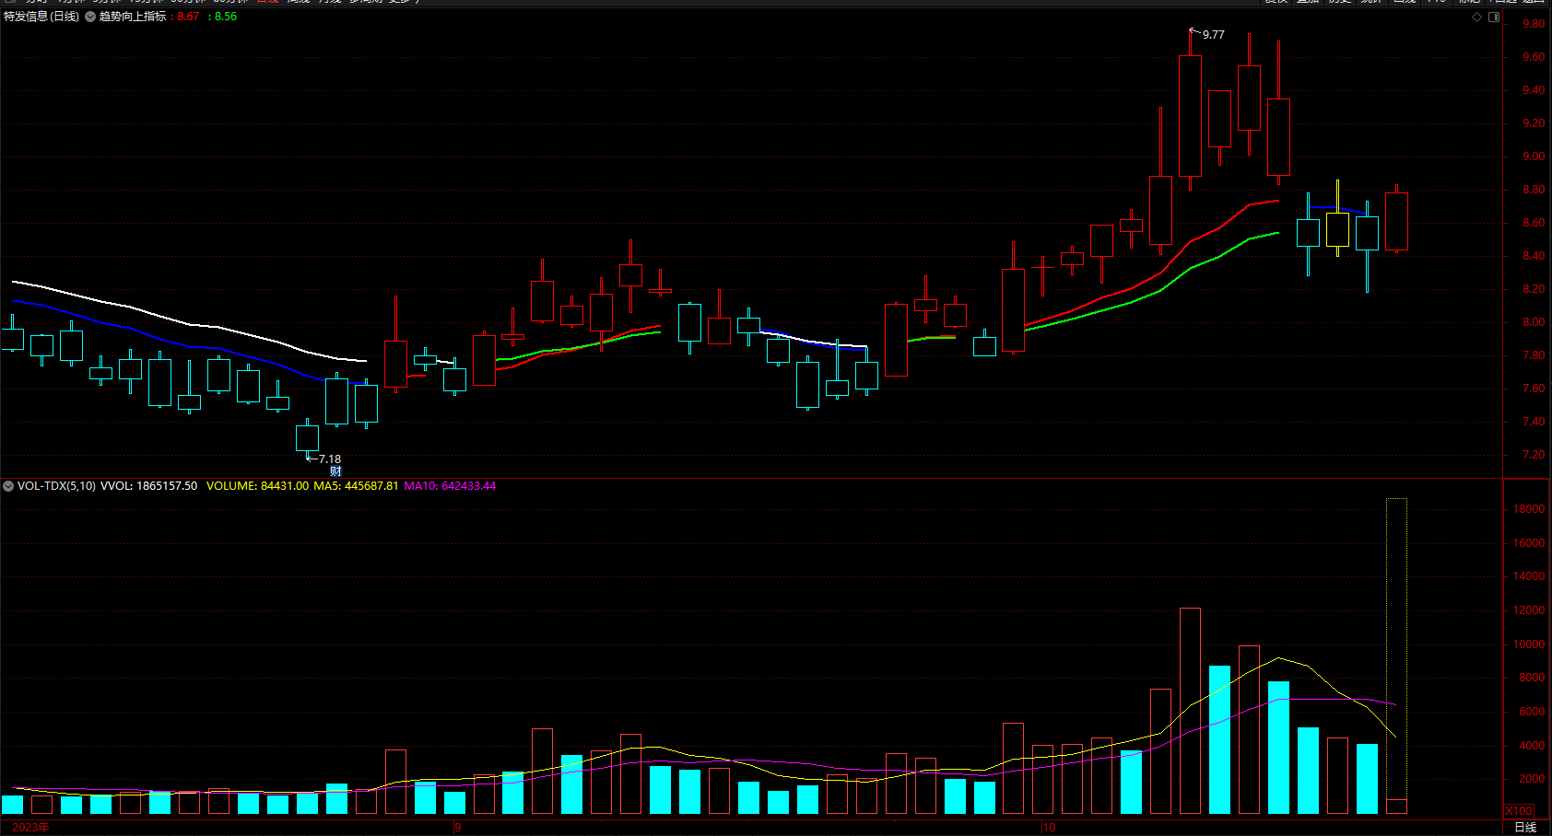
Task: Click the 趋势向上指标 indicator name
Action: [133, 17]
